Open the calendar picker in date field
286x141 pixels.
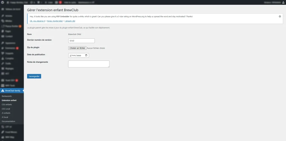(x=86, y=55)
